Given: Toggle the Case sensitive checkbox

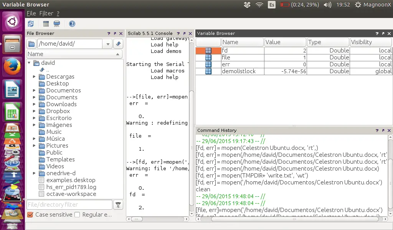Looking at the screenshot, I should (30, 215).
